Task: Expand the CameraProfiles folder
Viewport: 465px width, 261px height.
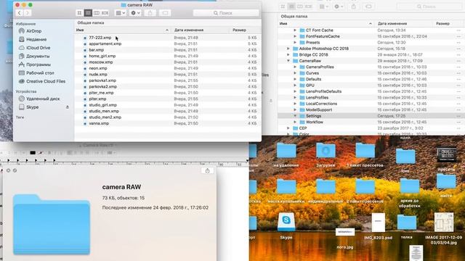Action: tap(295, 67)
